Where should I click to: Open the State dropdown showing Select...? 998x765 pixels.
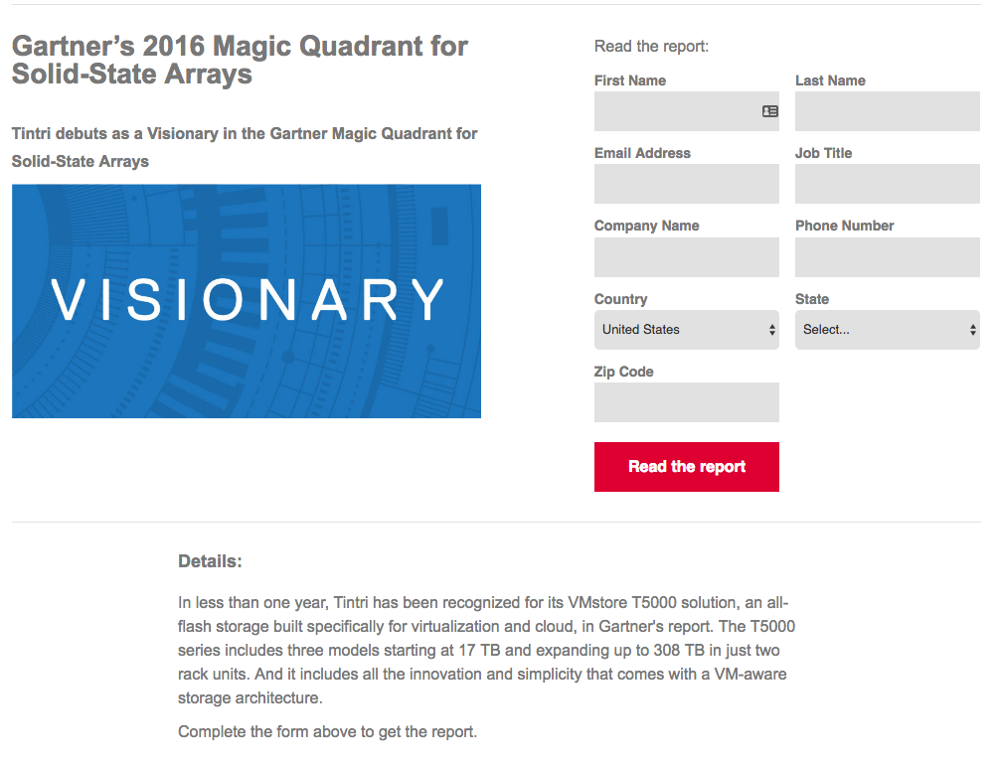click(887, 330)
